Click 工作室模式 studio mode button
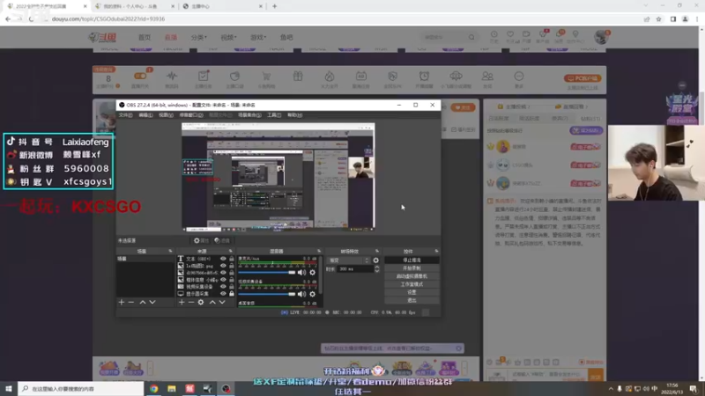 coord(412,284)
